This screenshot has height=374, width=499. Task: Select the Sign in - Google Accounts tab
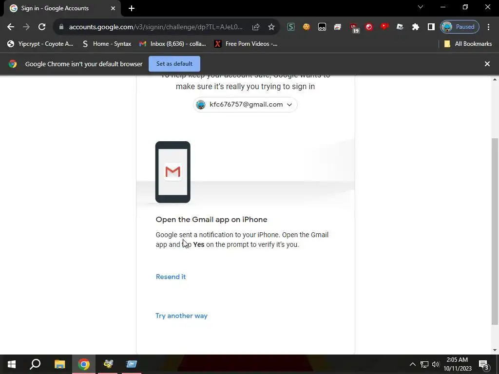tap(62, 8)
